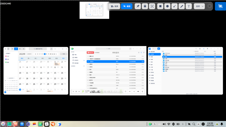The width and height of the screenshot is (226, 127).
Task: Favorite the current song with heart icon
Action: (x=126, y=91)
